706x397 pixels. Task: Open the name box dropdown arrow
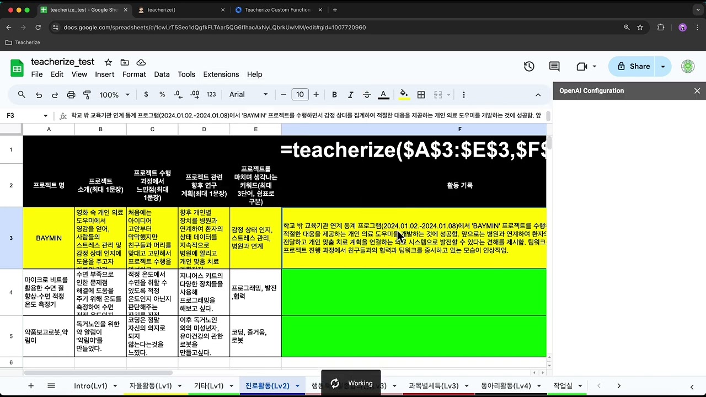[45, 116]
